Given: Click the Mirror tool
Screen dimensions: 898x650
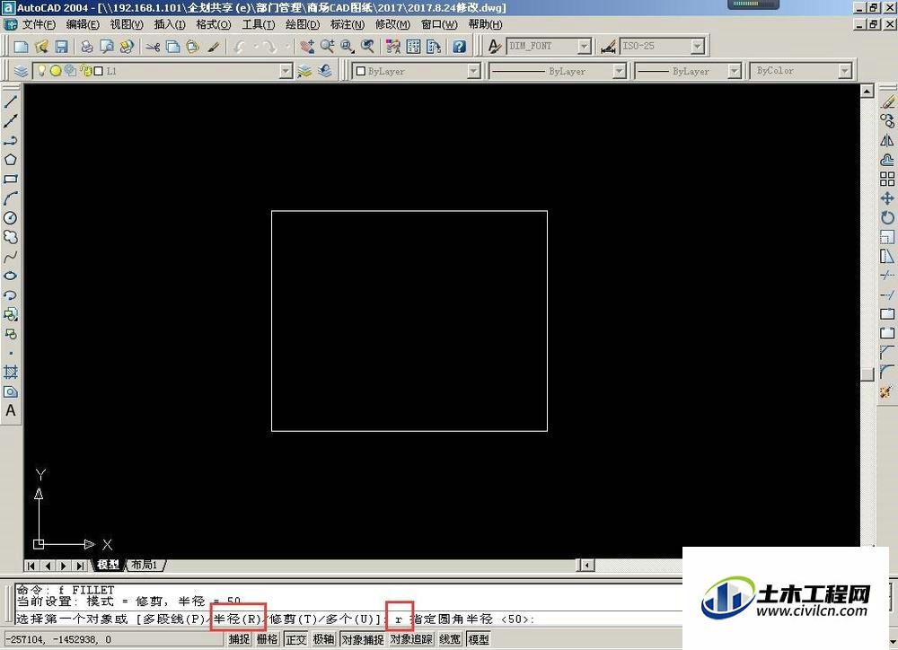Looking at the screenshot, I should [x=887, y=140].
